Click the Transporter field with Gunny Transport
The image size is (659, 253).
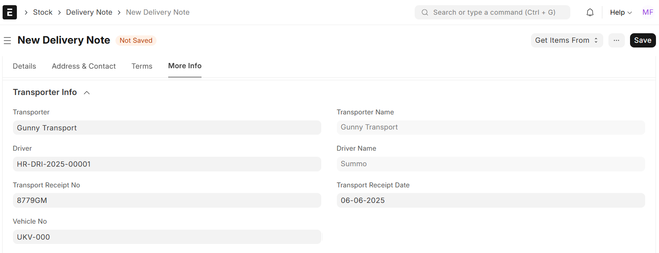[x=167, y=128]
